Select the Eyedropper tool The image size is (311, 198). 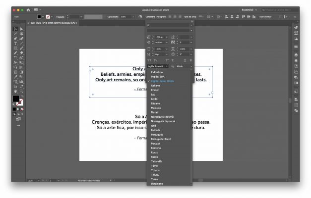15,77
